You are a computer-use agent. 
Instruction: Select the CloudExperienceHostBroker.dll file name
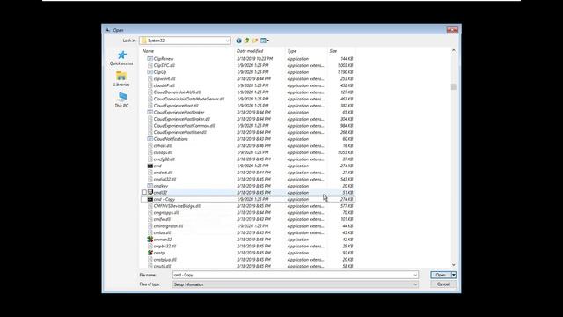pos(182,119)
